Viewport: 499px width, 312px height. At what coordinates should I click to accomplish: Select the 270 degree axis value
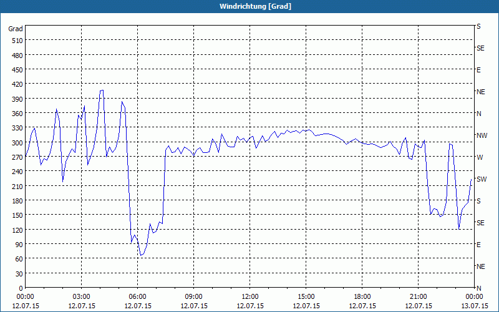click(x=18, y=157)
